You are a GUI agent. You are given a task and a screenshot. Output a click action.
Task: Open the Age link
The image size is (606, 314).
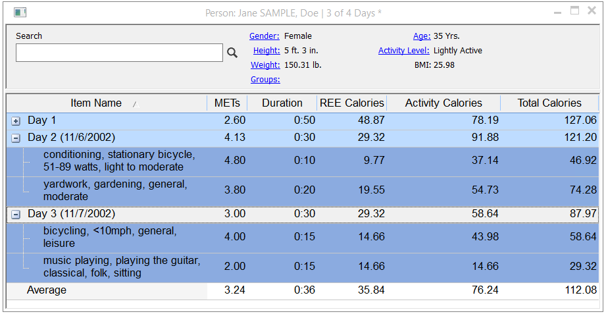pos(422,36)
